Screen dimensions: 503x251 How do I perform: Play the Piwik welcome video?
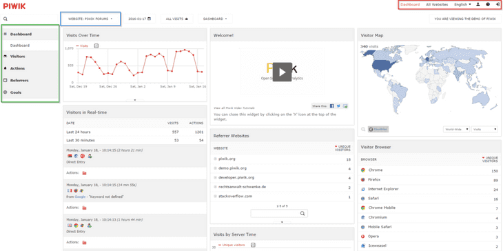point(283,72)
